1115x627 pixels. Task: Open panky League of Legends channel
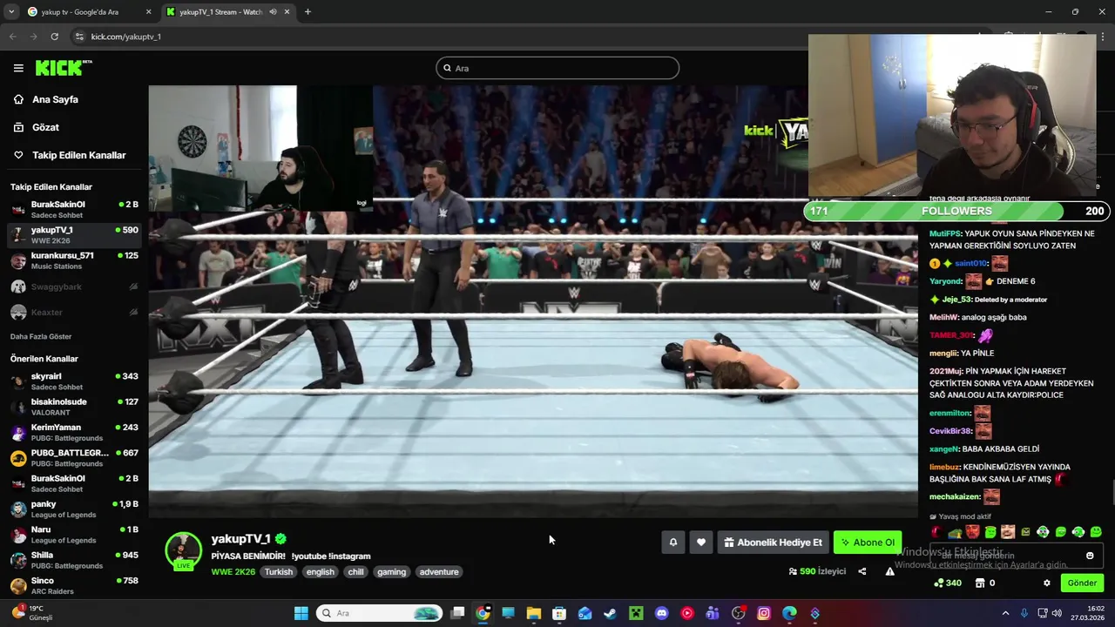pos(74,509)
